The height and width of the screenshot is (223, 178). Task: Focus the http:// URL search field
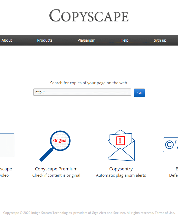(82, 92)
